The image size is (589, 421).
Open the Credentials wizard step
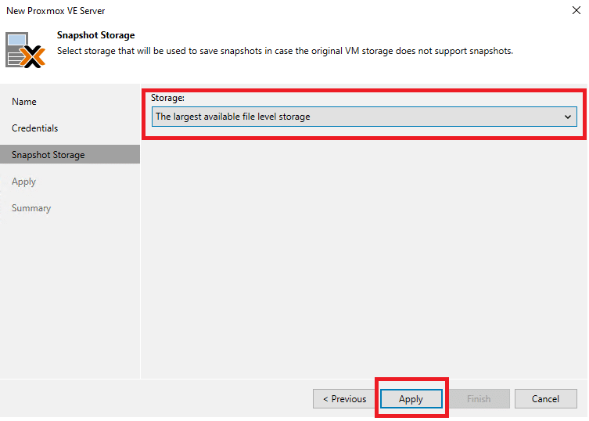35,128
